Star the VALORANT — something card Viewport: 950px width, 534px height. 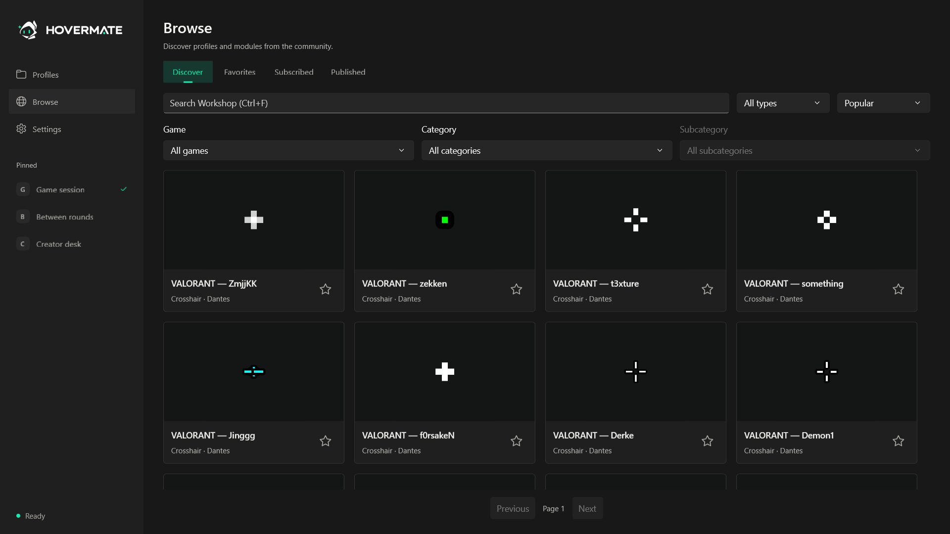[x=898, y=289]
